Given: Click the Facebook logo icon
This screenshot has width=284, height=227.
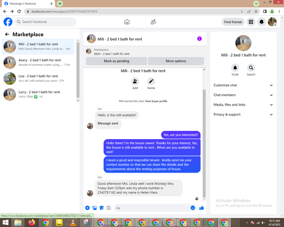Looking at the screenshot, I should 8,22.
